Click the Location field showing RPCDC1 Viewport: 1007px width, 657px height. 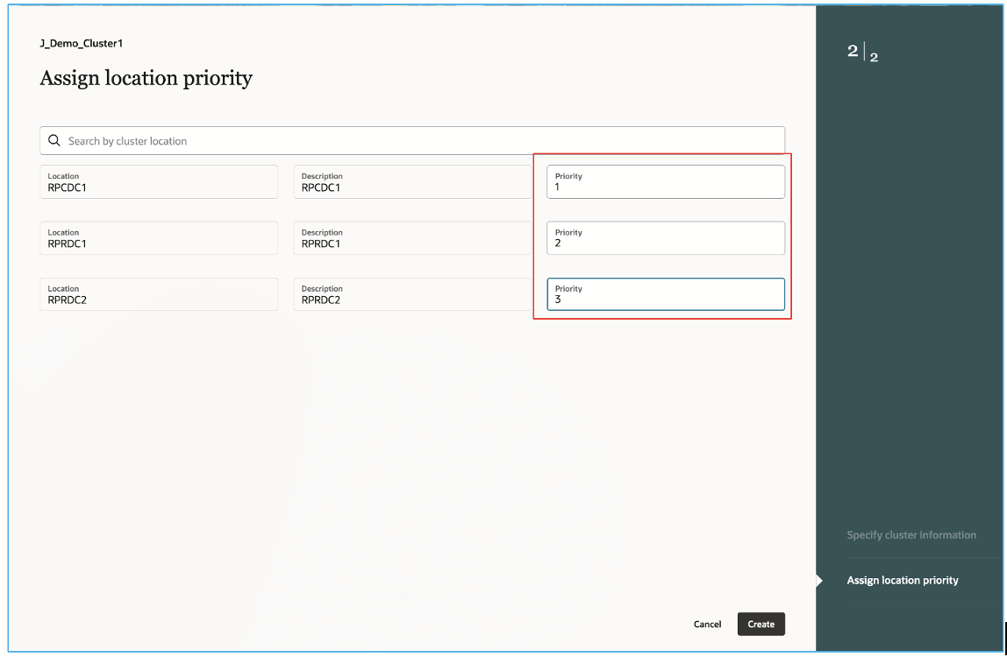click(158, 181)
